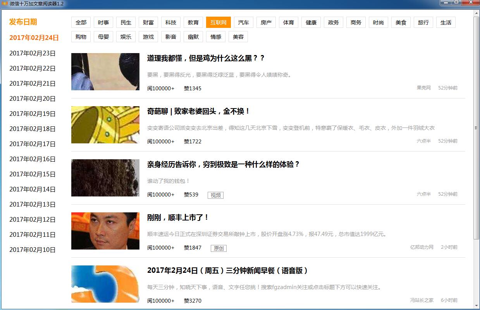480x310 pixels.
Task: Select the highlighted 互联网 category
Action: (218, 22)
